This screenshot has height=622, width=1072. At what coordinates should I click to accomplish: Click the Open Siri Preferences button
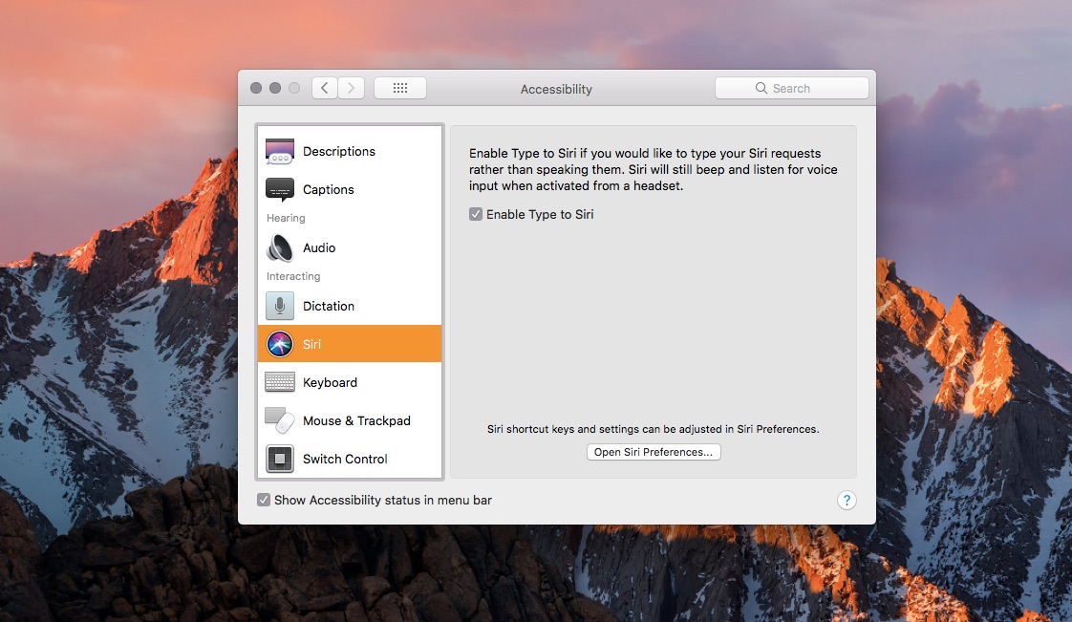654,452
